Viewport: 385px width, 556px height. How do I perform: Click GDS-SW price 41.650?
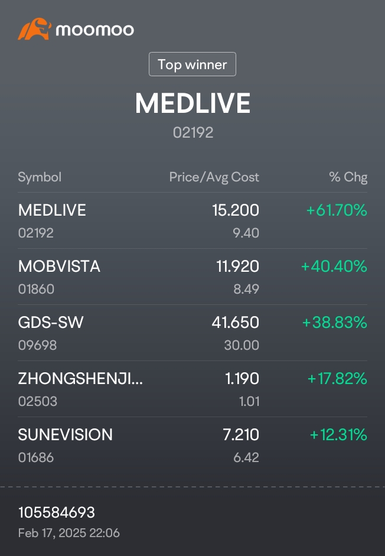pyautogui.click(x=235, y=323)
